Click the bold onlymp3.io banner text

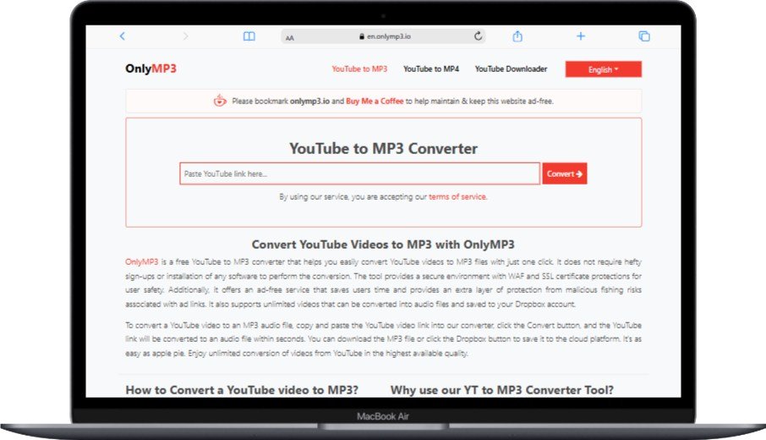tap(309, 102)
